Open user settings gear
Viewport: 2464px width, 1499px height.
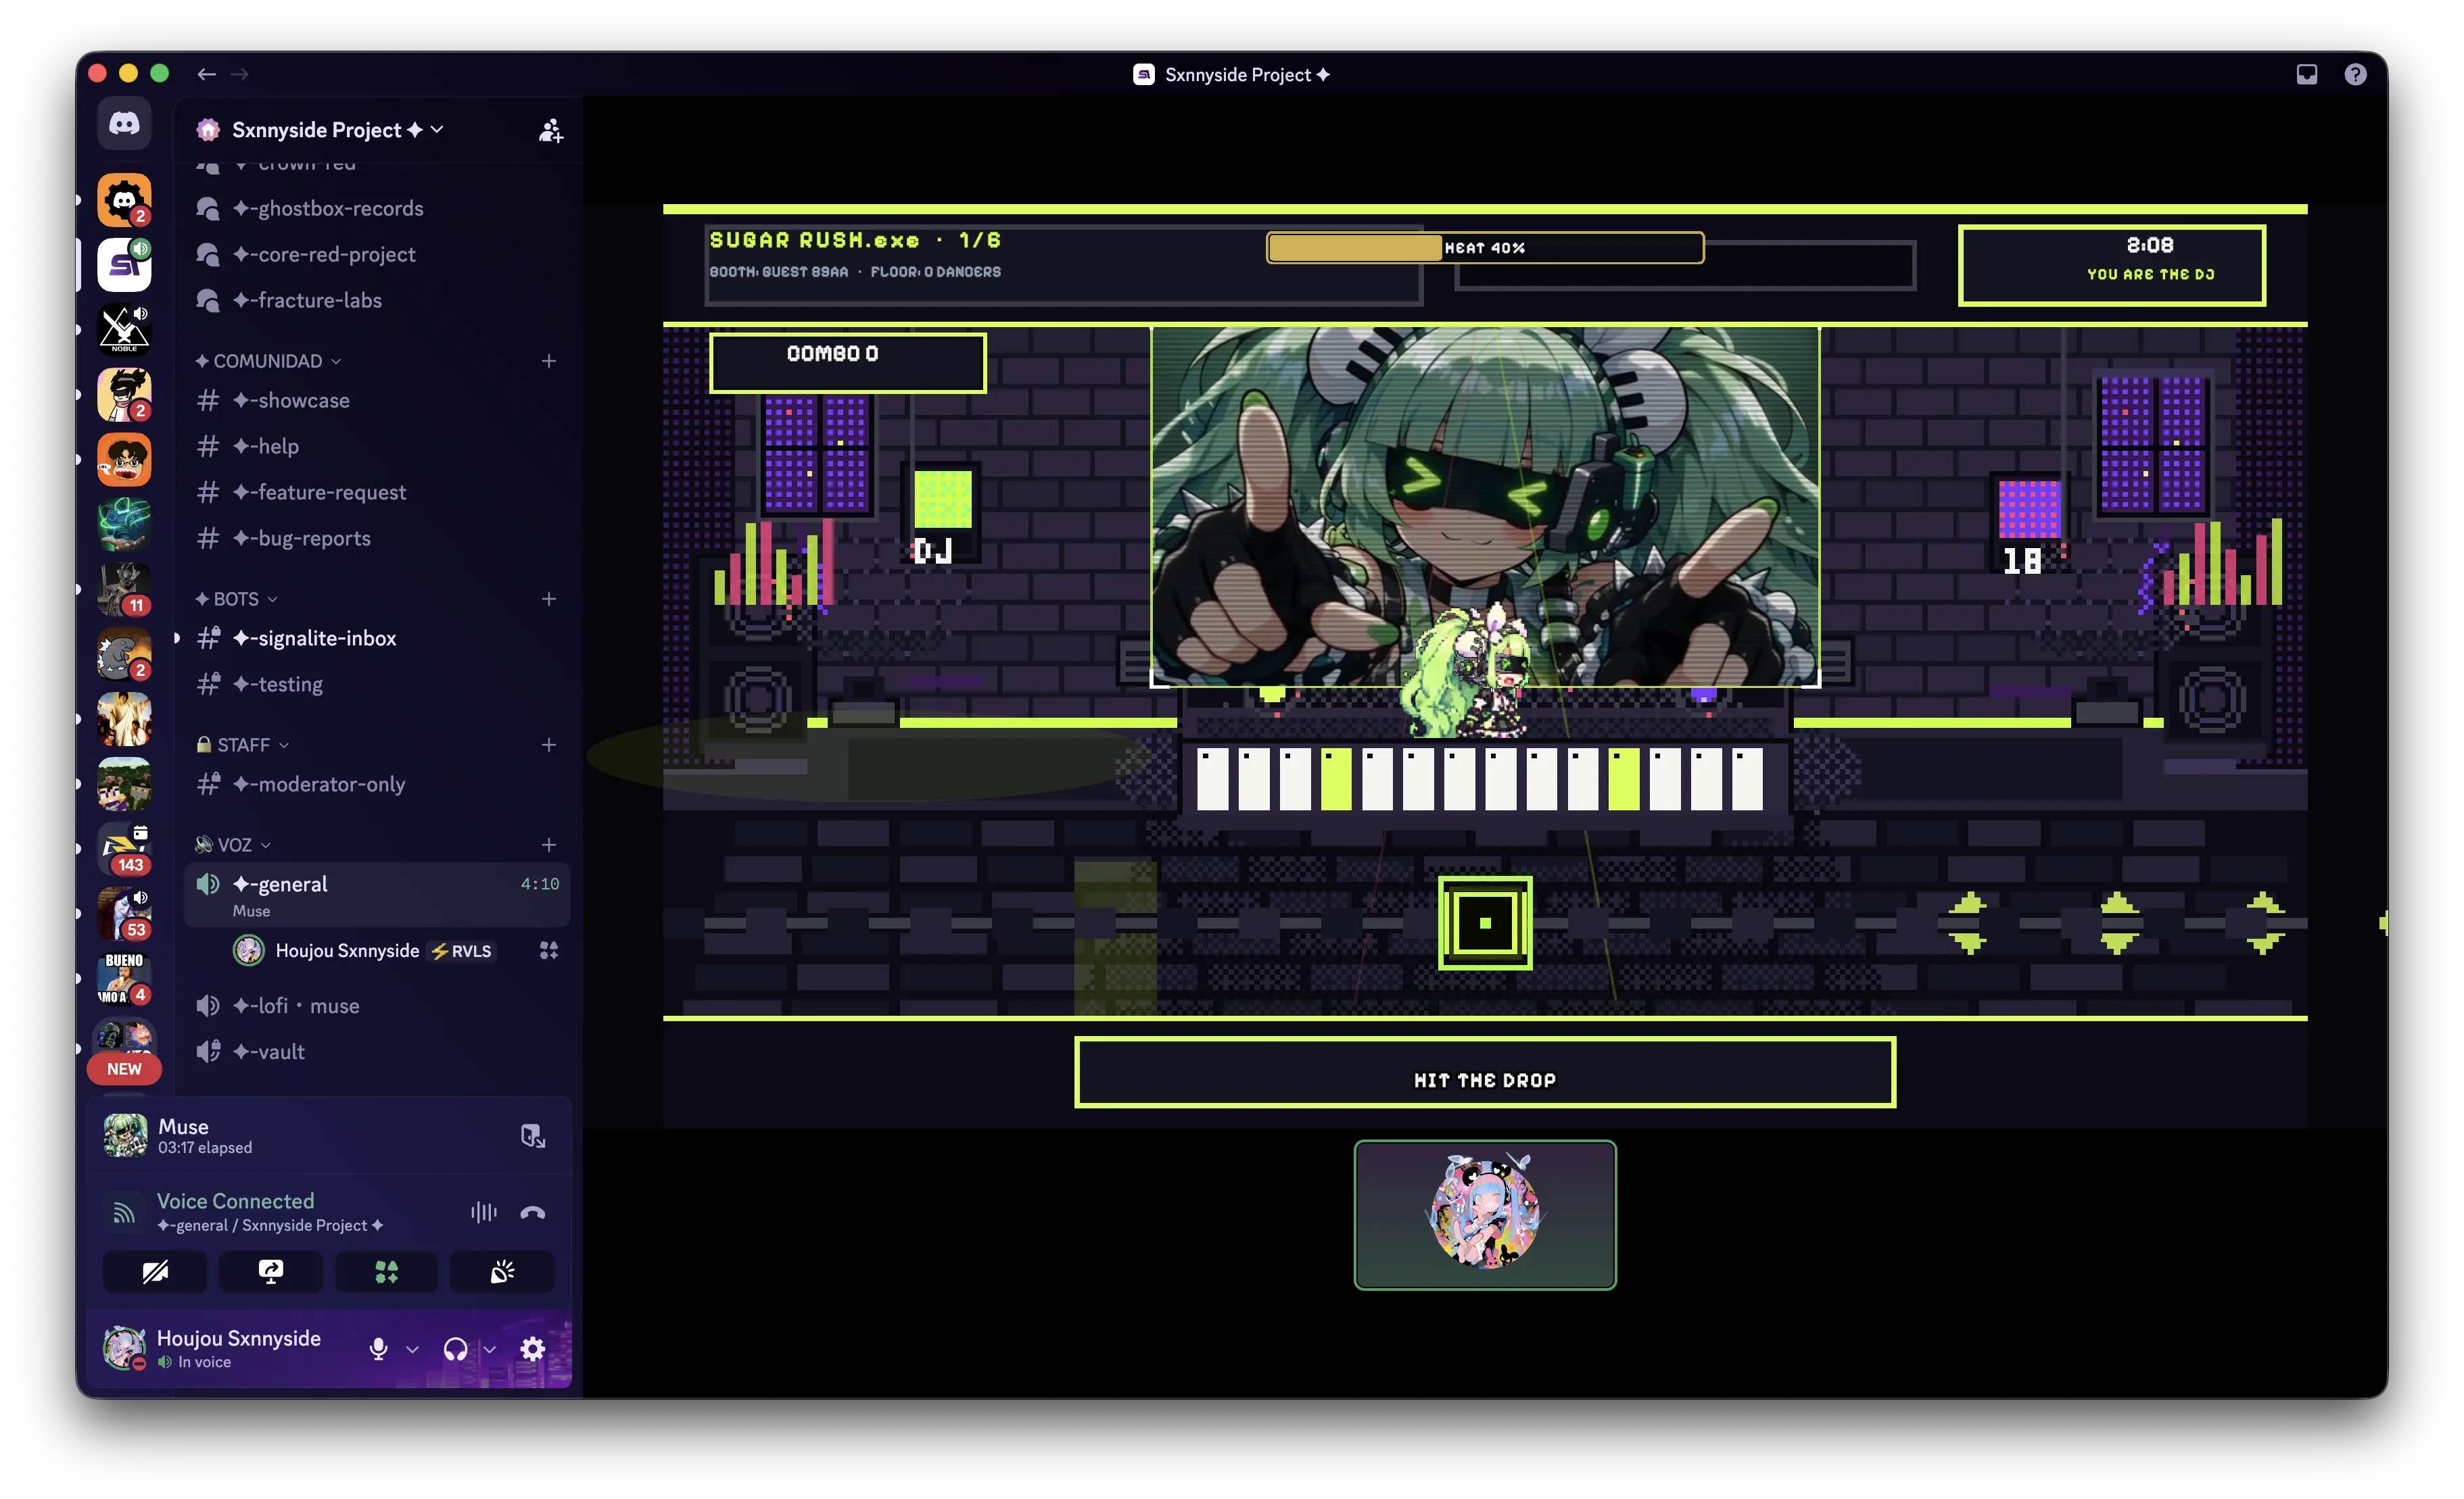pyautogui.click(x=533, y=1349)
